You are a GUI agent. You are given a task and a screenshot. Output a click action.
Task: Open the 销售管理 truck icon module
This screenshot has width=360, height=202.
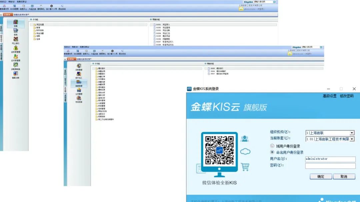pyautogui.click(x=79, y=82)
